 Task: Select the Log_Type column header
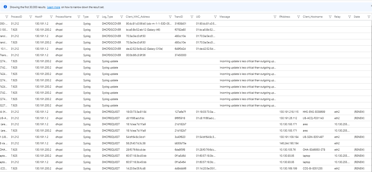pyautogui.click(x=108, y=16)
